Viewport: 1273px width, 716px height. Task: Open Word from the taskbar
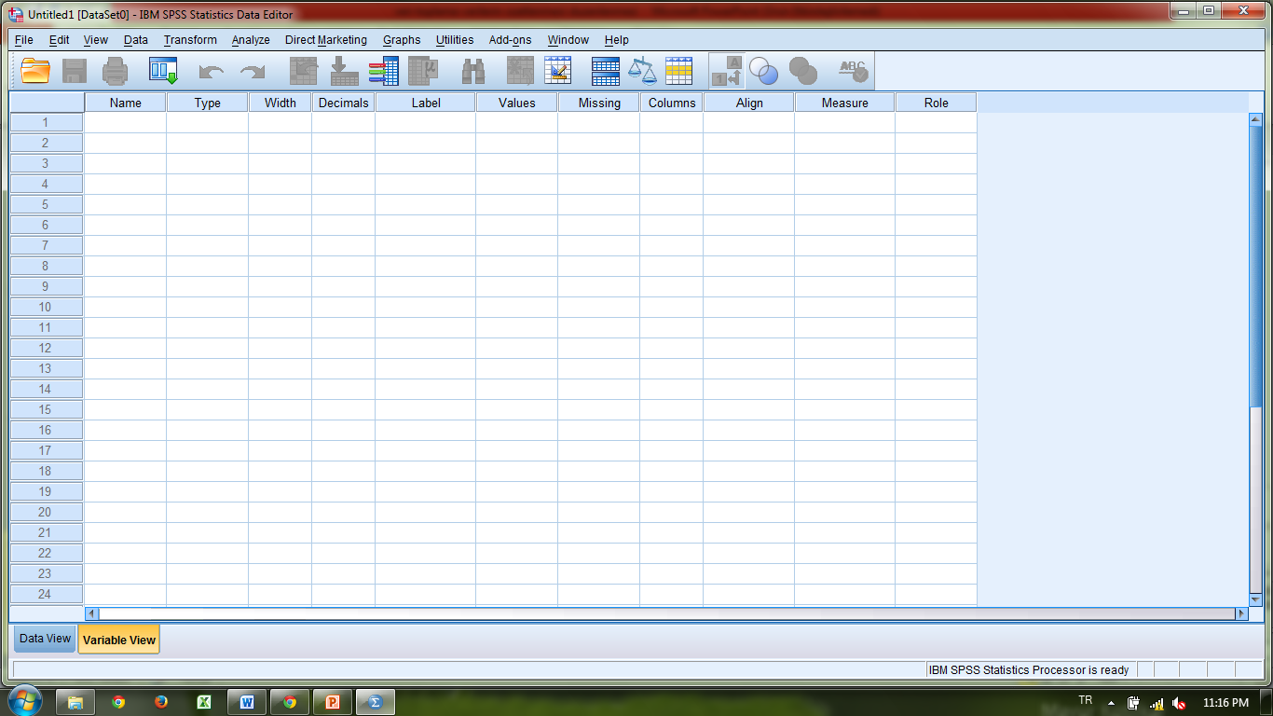click(x=246, y=702)
